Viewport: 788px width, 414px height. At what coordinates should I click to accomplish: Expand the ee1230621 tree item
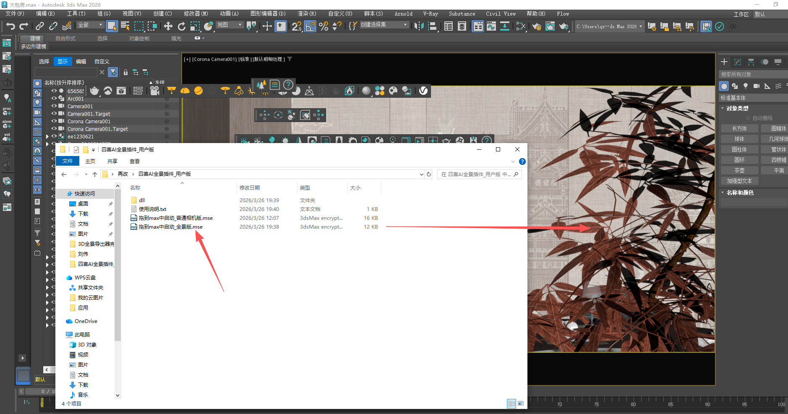47,137
